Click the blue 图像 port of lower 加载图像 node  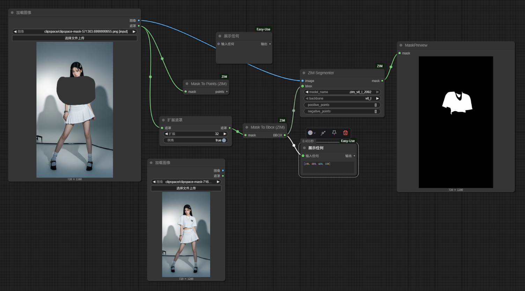[x=223, y=171]
